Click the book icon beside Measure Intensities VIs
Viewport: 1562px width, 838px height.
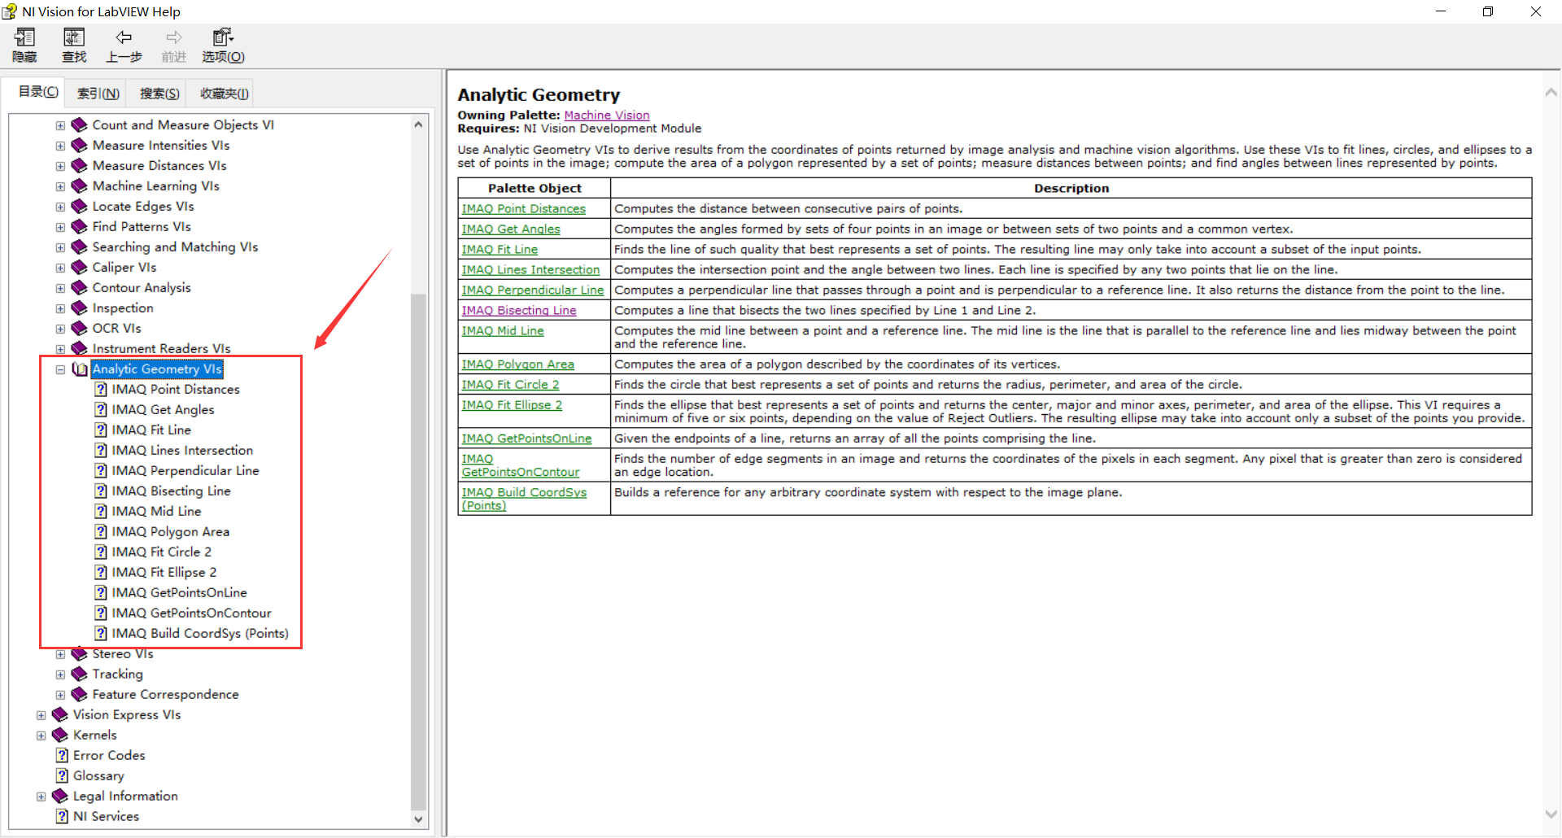tap(79, 145)
